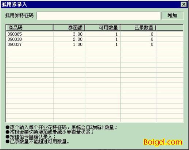Click the 可用数量 column header
The image size is (189, 150).
click(103, 28)
